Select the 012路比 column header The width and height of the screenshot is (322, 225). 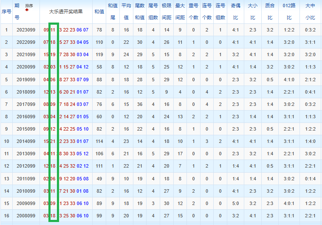click(289, 11)
